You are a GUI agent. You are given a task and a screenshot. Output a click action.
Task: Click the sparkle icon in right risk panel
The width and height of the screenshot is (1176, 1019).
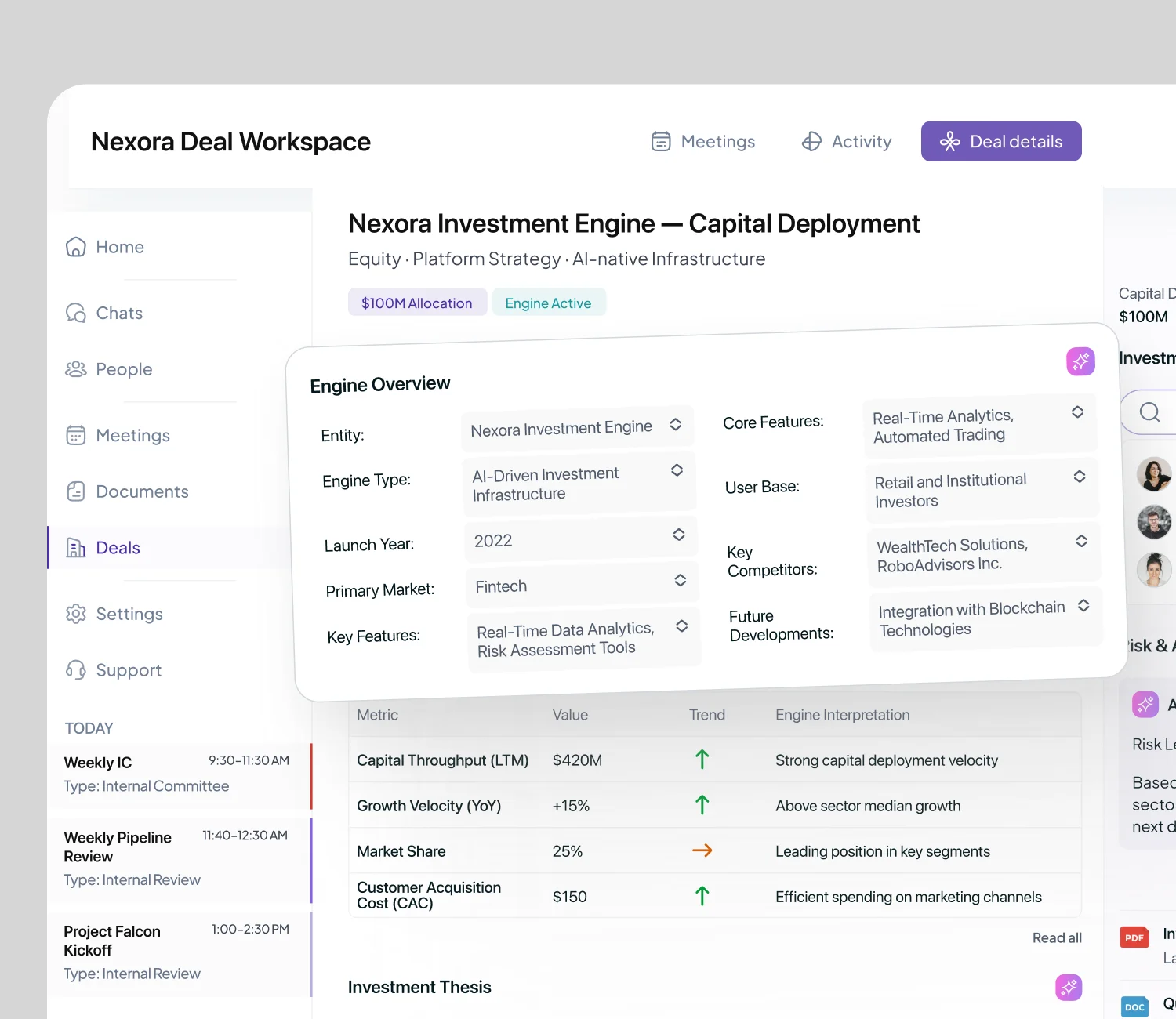coord(1145,704)
